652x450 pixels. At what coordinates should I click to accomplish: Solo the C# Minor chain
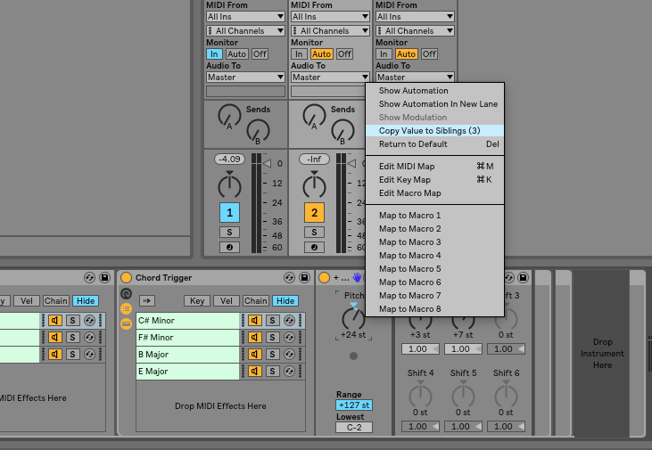coord(272,321)
